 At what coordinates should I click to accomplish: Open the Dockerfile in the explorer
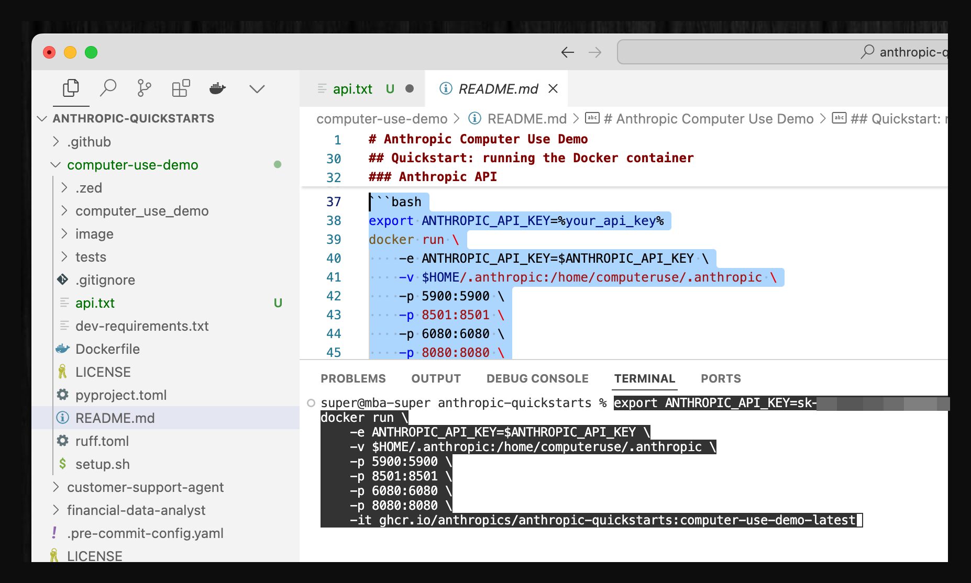click(x=107, y=349)
